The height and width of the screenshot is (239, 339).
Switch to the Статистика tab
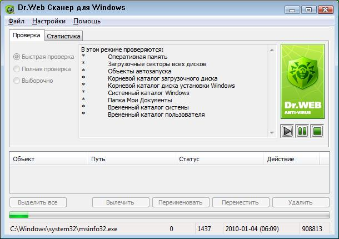point(63,36)
